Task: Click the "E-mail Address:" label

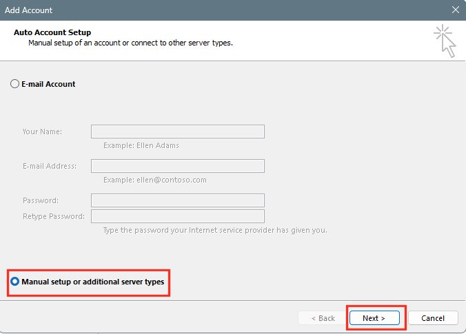Action: coord(50,166)
